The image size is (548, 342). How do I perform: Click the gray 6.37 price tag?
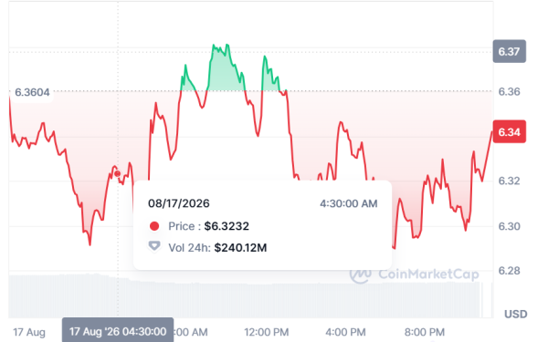[x=510, y=51]
